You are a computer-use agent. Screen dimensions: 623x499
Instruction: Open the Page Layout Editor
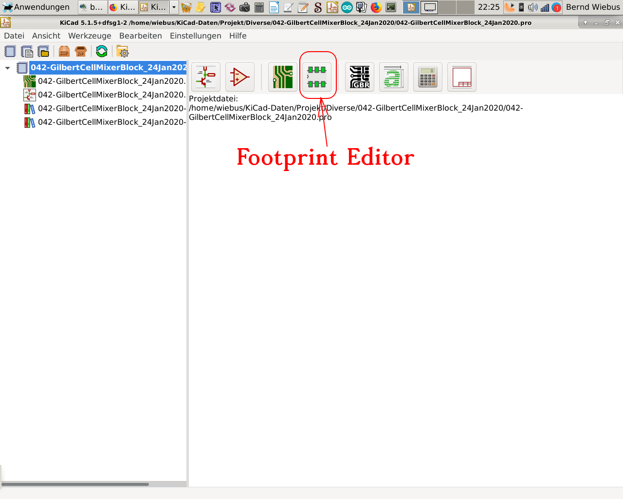pyautogui.click(x=462, y=77)
